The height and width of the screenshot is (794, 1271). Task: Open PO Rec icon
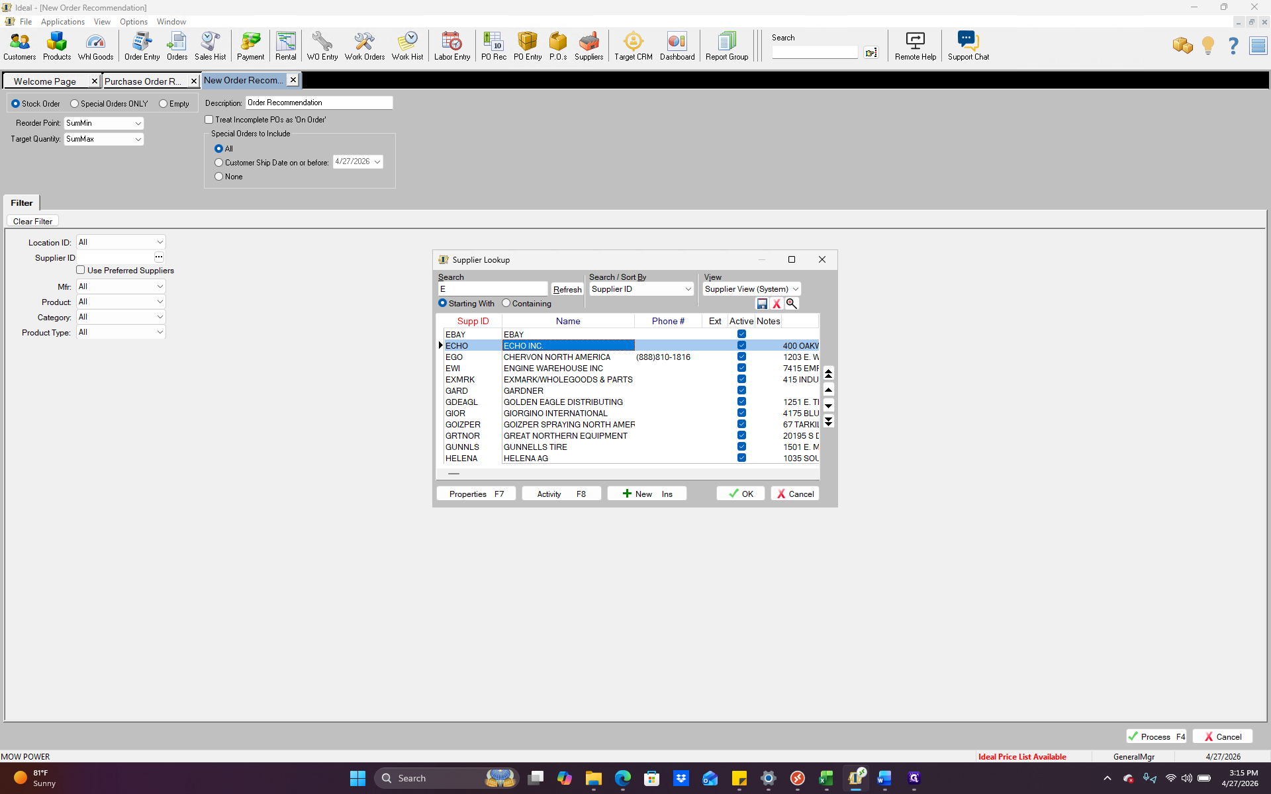click(x=494, y=46)
